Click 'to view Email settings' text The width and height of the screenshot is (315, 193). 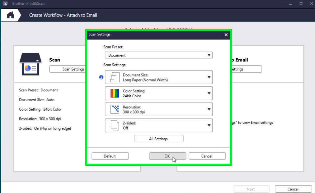pos(256,122)
